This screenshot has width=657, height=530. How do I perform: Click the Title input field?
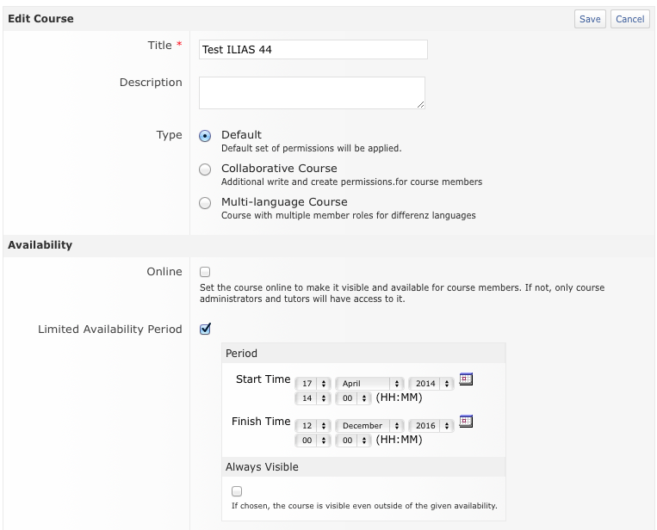313,50
